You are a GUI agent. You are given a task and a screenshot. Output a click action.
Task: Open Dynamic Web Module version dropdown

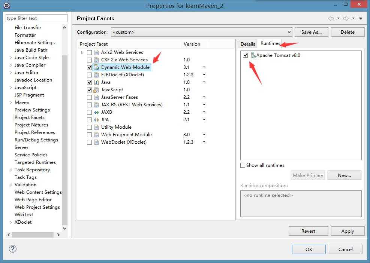tap(204, 67)
